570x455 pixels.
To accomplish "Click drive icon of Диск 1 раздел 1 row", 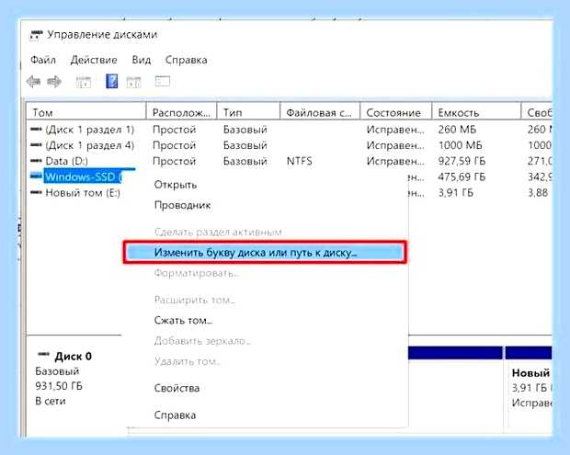I will click(36, 129).
